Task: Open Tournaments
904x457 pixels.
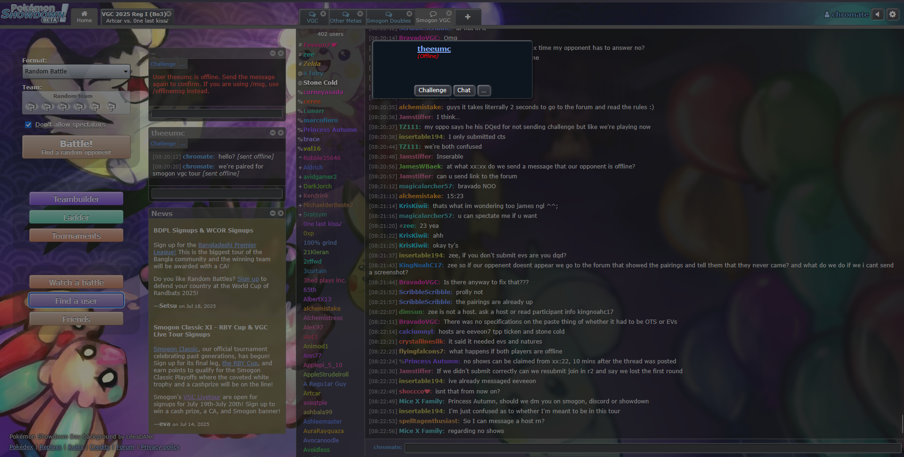Action: tap(76, 236)
